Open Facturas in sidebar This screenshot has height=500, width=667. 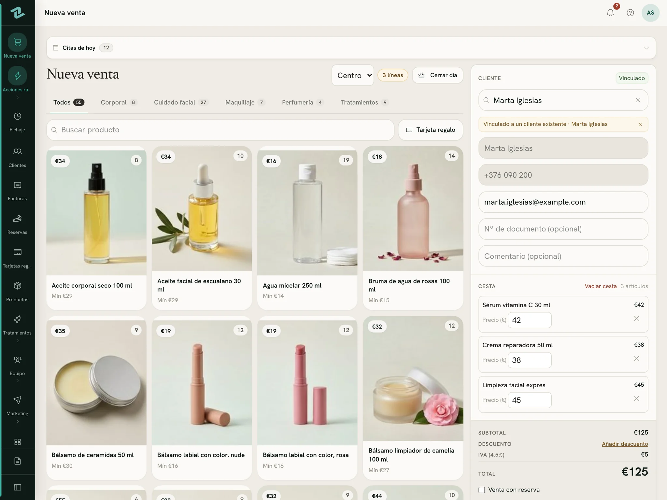click(17, 191)
